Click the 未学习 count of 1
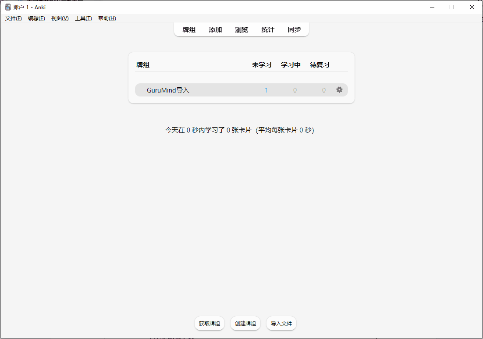This screenshot has height=339, width=483. tap(266, 90)
